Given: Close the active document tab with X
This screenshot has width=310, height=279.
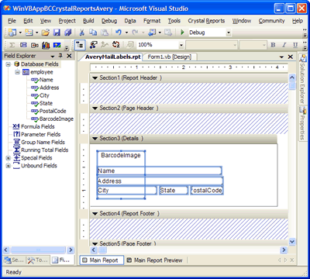Looking at the screenshot, I should coord(291,57).
